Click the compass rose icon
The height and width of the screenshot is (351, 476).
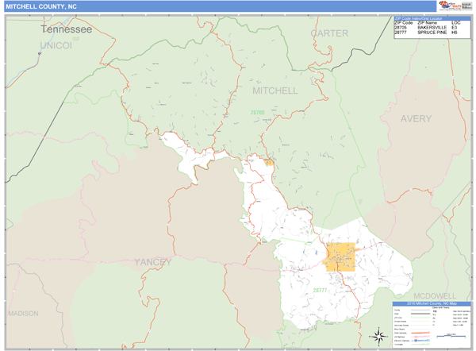click(381, 334)
